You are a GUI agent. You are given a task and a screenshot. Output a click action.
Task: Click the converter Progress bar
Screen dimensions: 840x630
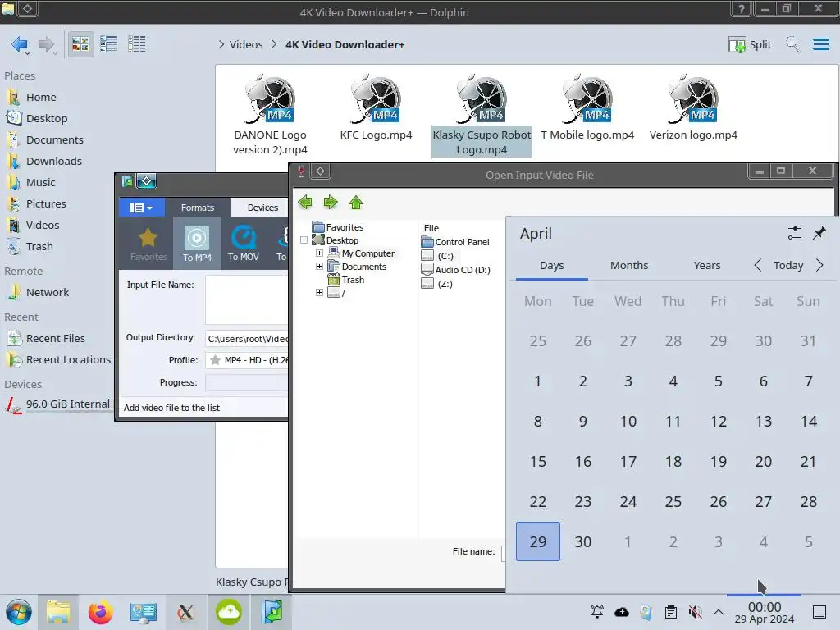(x=246, y=382)
